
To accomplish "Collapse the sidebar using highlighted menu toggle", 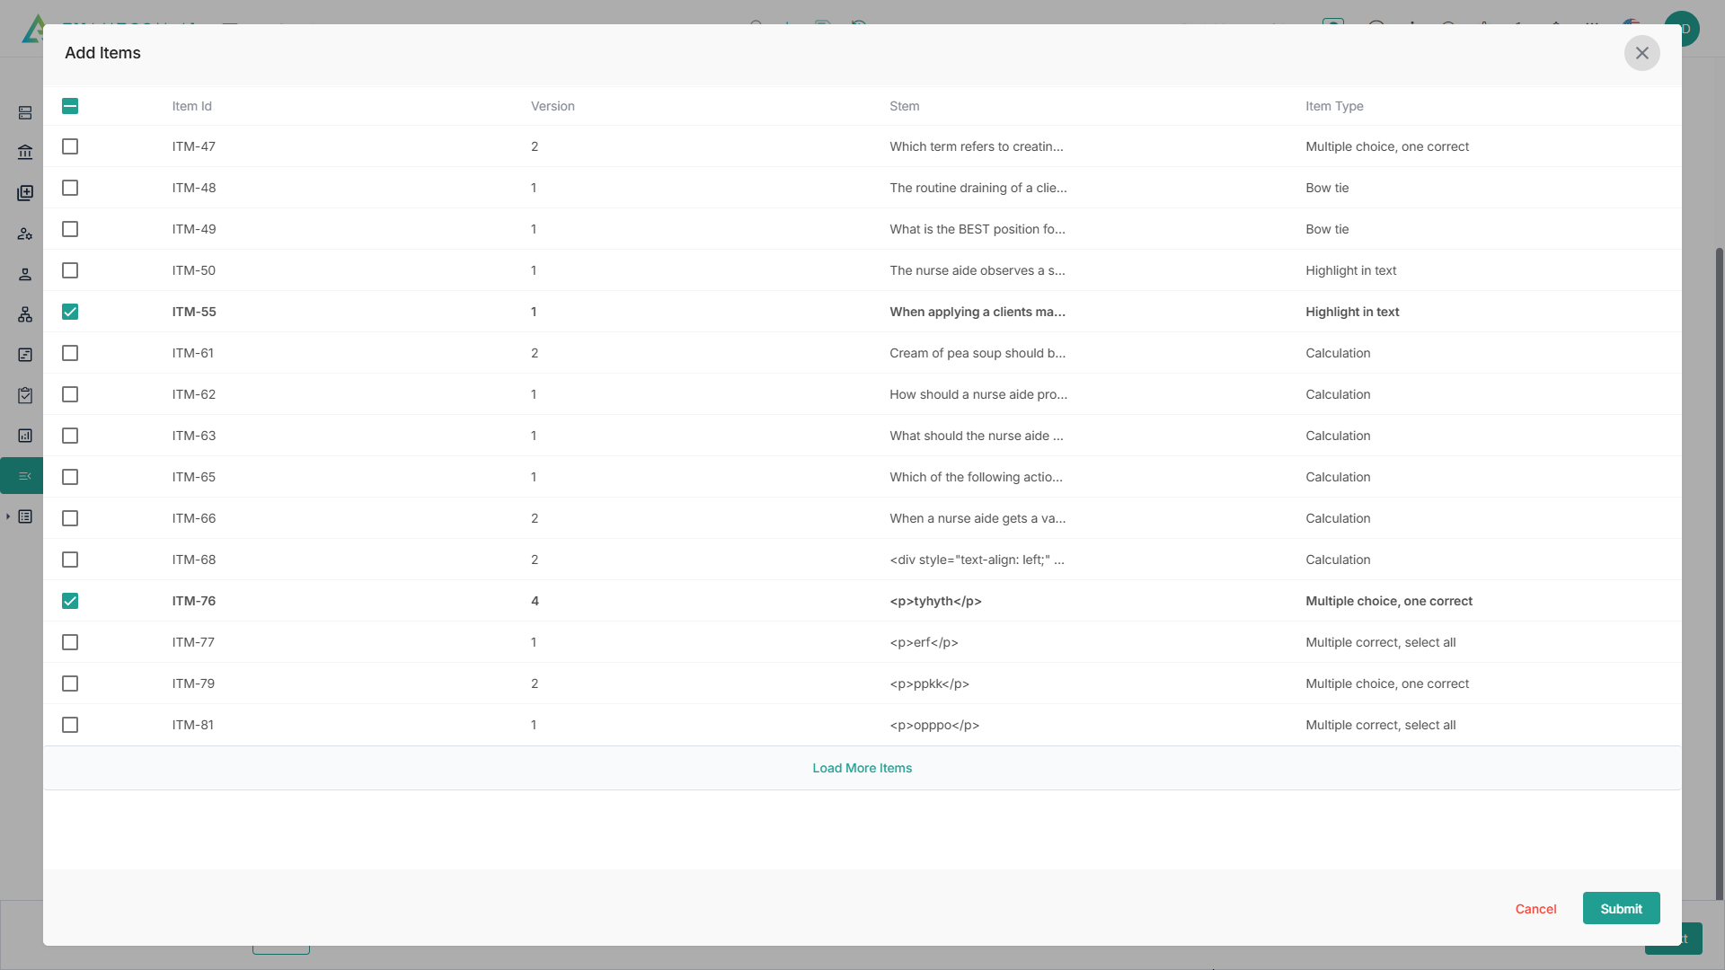I will [24, 476].
